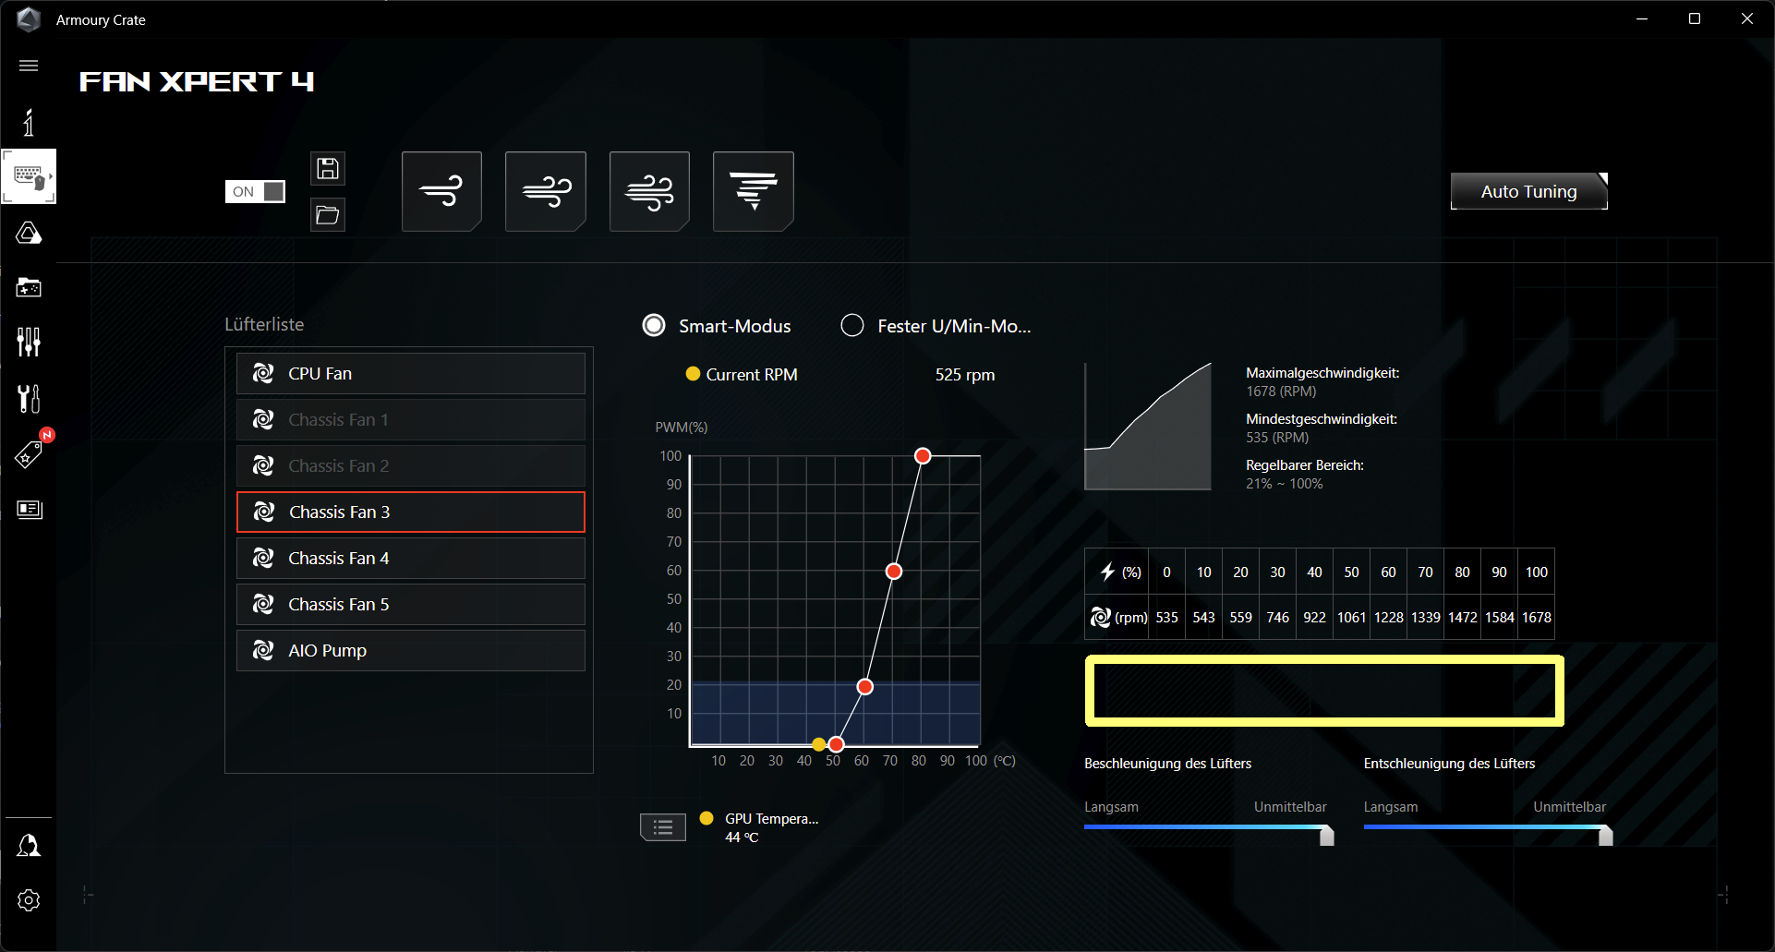
Task: Open the Device keyboard sidebar icon
Action: pos(29,176)
